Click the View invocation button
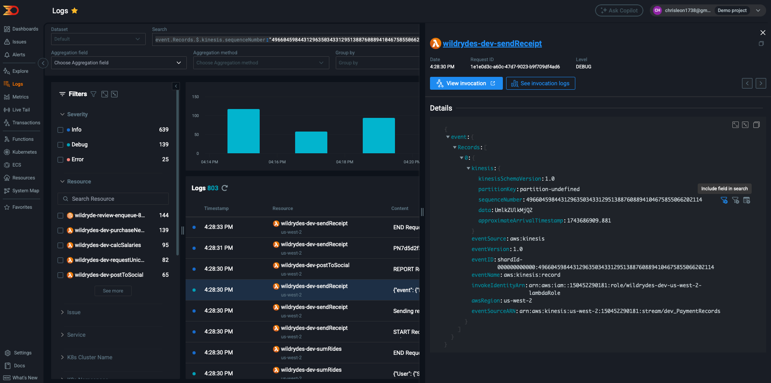 coord(466,83)
